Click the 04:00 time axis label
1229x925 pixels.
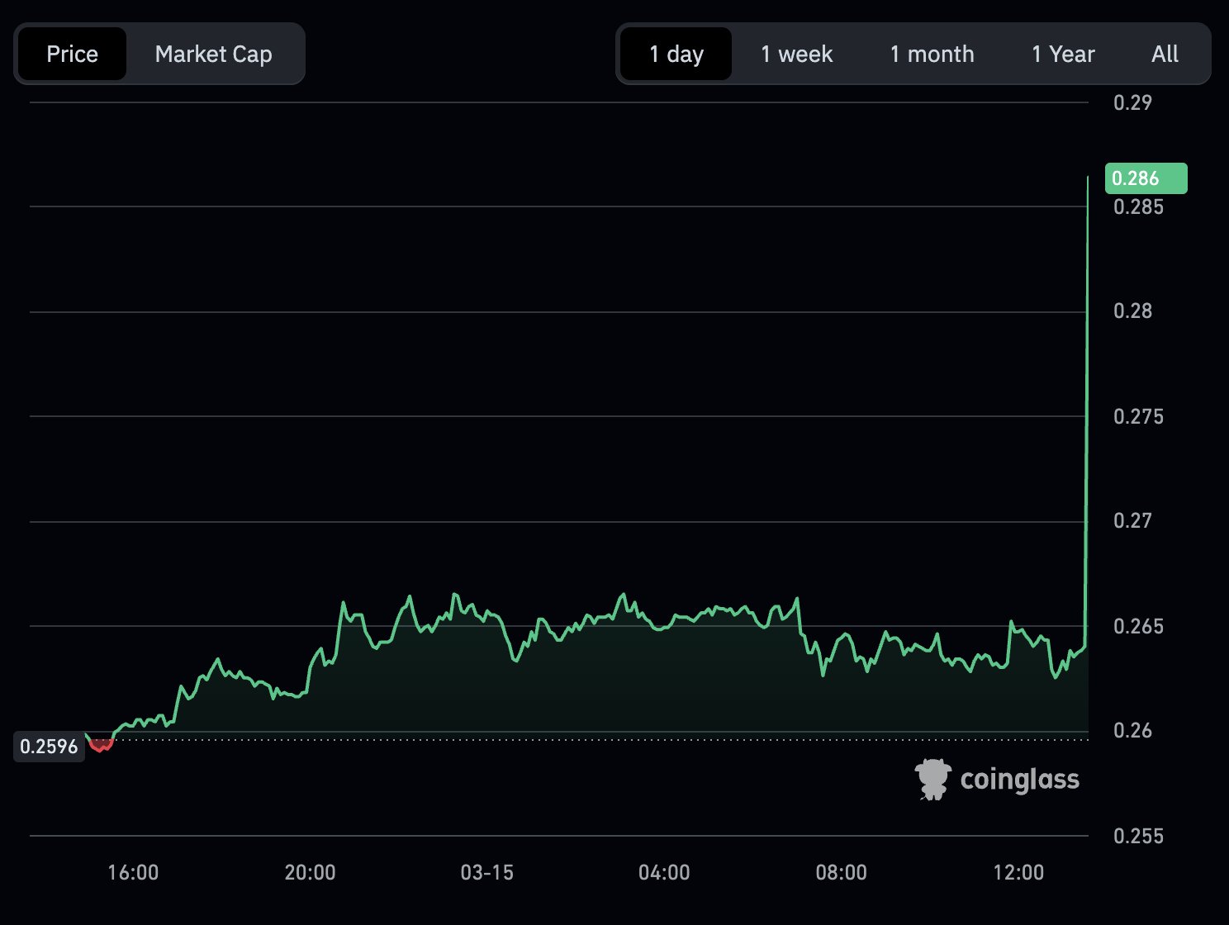[x=664, y=873]
